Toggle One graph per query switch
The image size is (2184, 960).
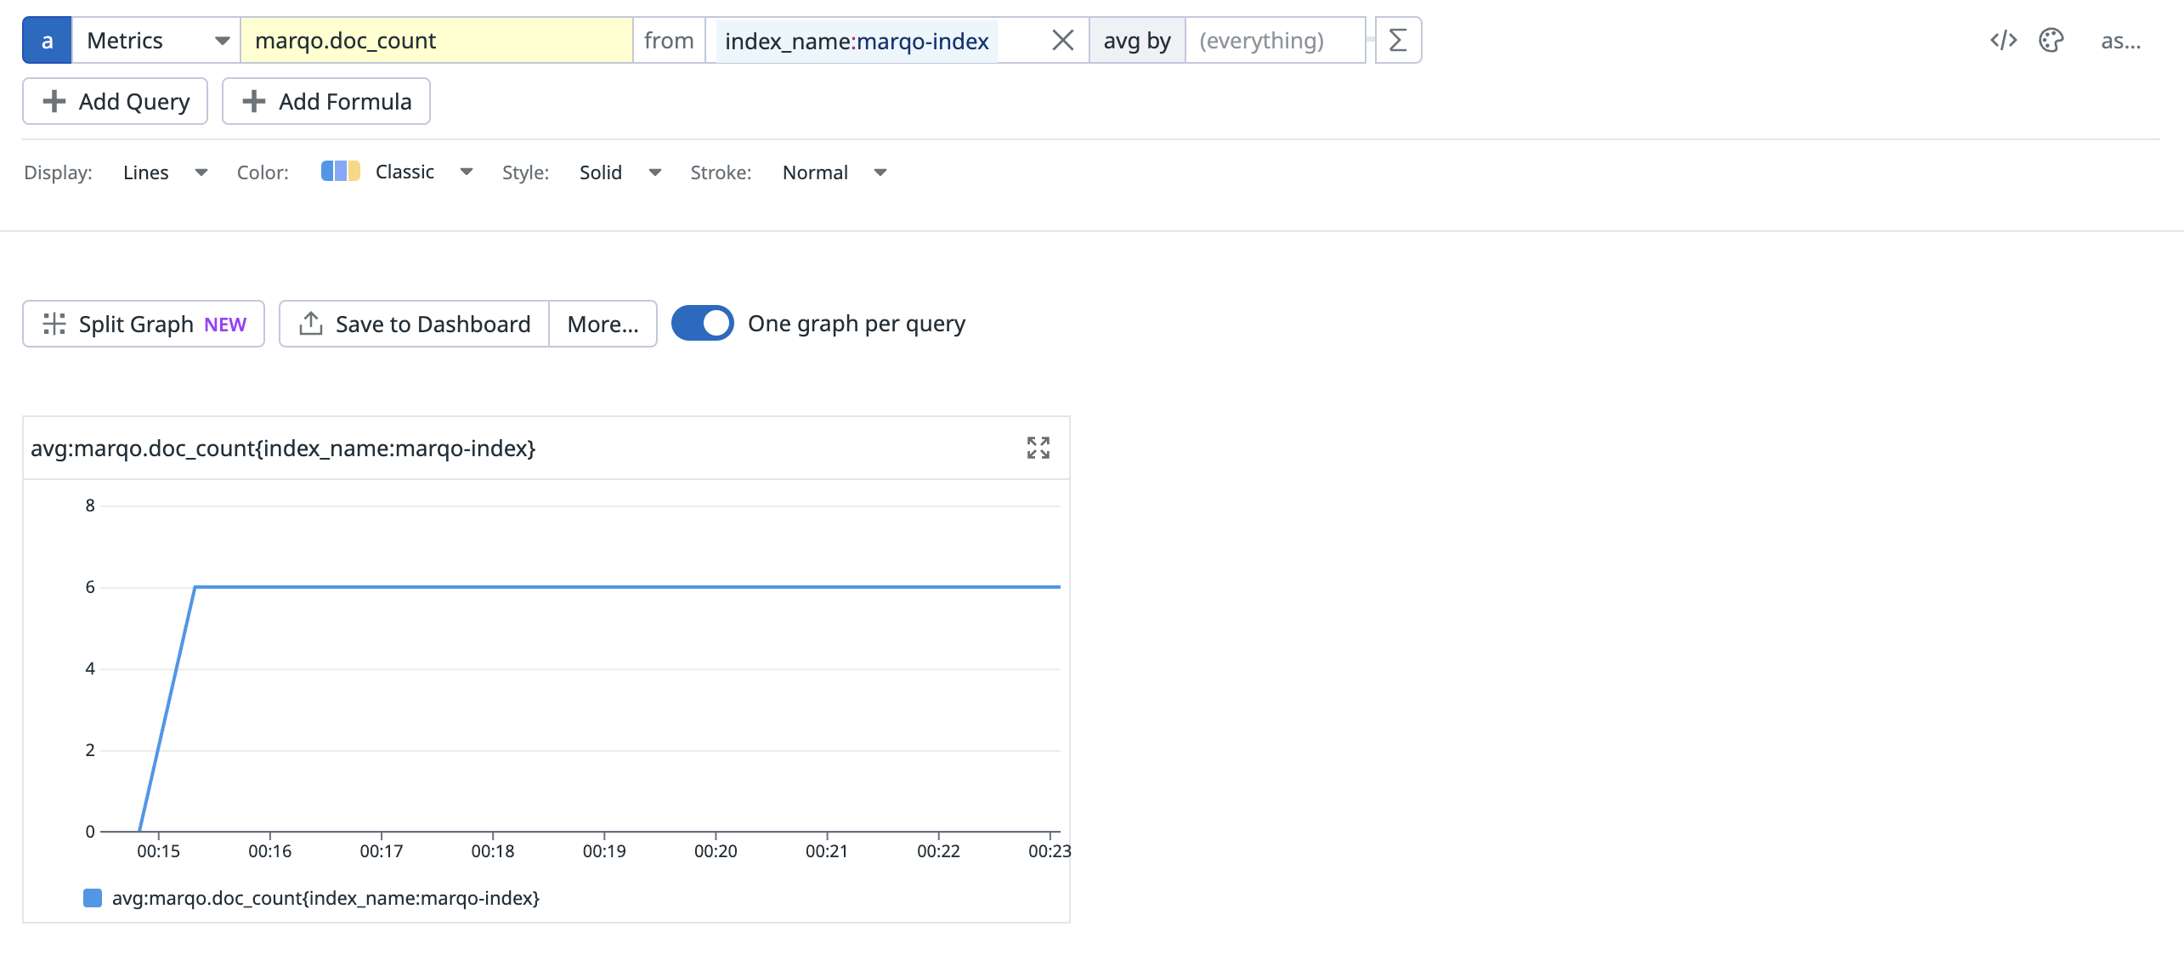703,323
